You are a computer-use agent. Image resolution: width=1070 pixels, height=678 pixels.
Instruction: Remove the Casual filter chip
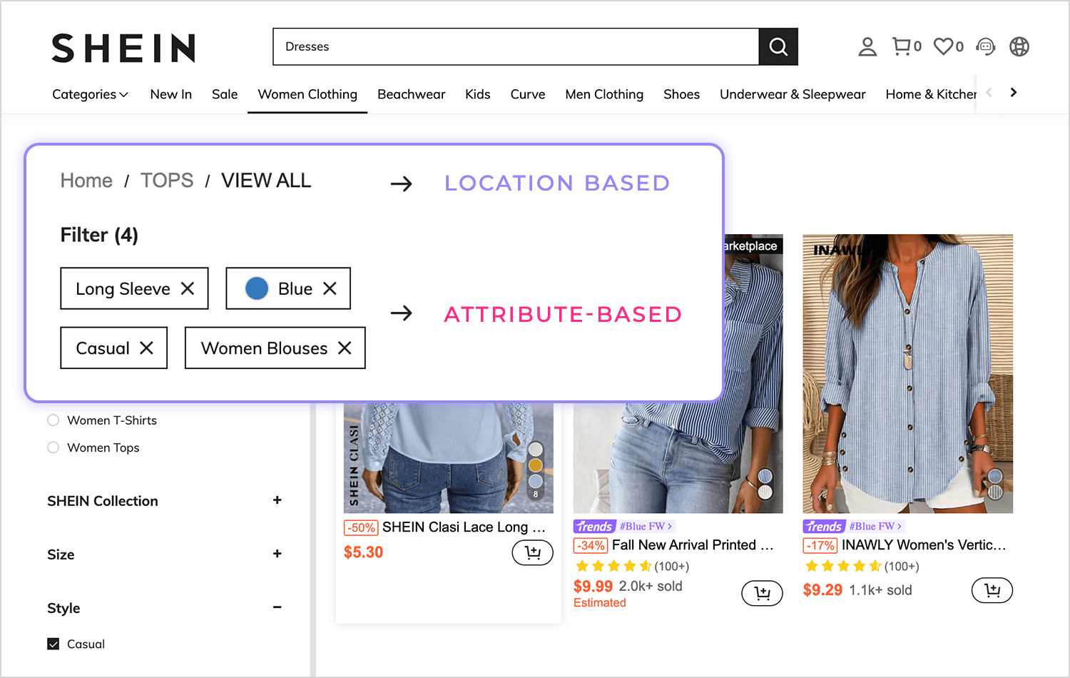coord(146,348)
